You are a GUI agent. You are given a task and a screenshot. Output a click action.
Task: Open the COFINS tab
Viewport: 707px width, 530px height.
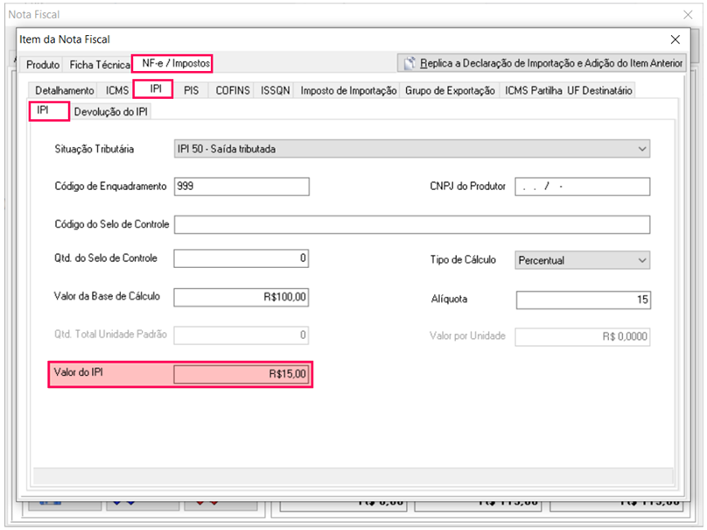point(233,90)
